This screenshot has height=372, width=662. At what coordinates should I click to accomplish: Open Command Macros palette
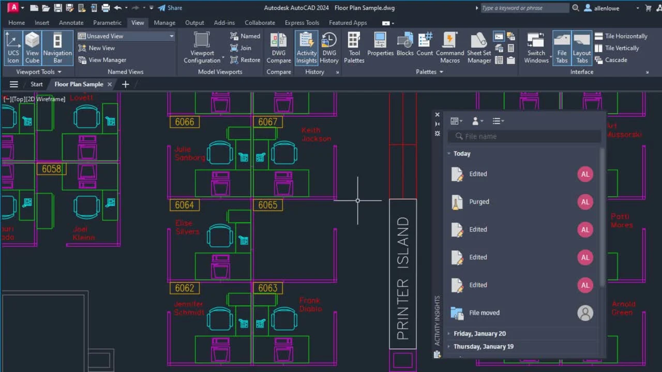[x=450, y=48]
